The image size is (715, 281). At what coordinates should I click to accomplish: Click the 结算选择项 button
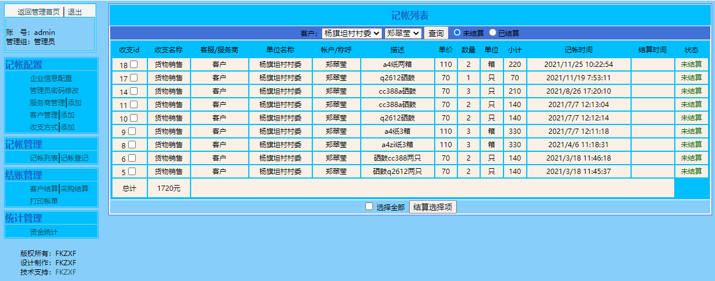[433, 207]
